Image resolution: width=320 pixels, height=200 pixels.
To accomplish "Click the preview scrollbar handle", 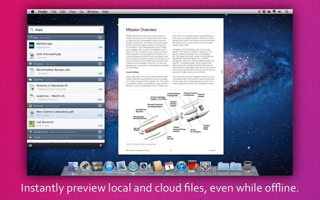I will coord(222,72).
